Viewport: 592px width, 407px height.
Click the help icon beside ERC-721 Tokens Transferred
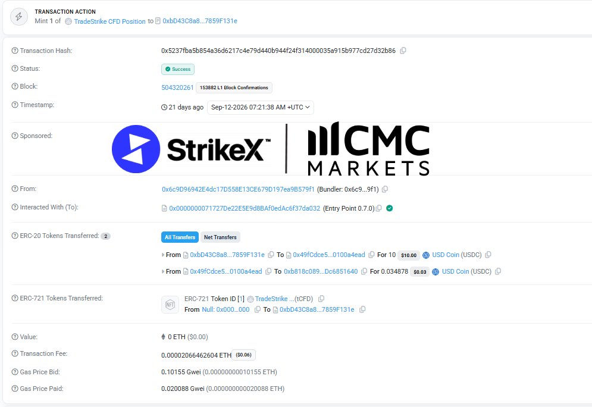point(15,298)
